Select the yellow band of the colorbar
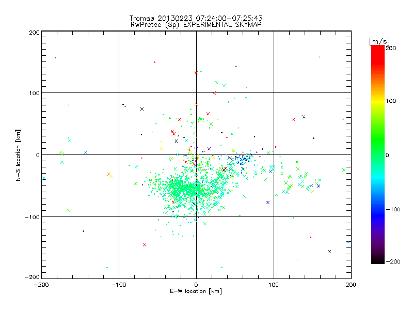The height and width of the screenshot is (310, 413). click(x=378, y=101)
